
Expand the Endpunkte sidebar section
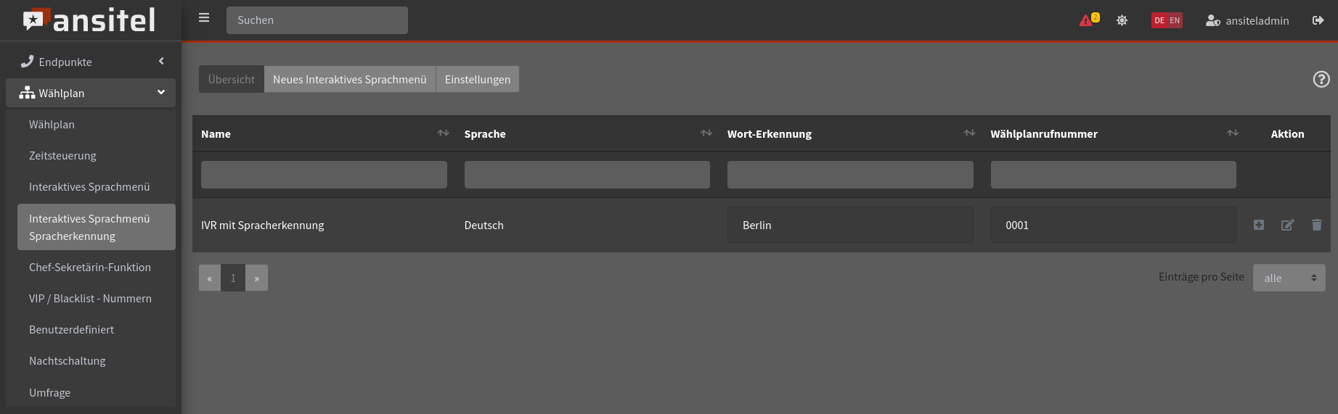91,62
